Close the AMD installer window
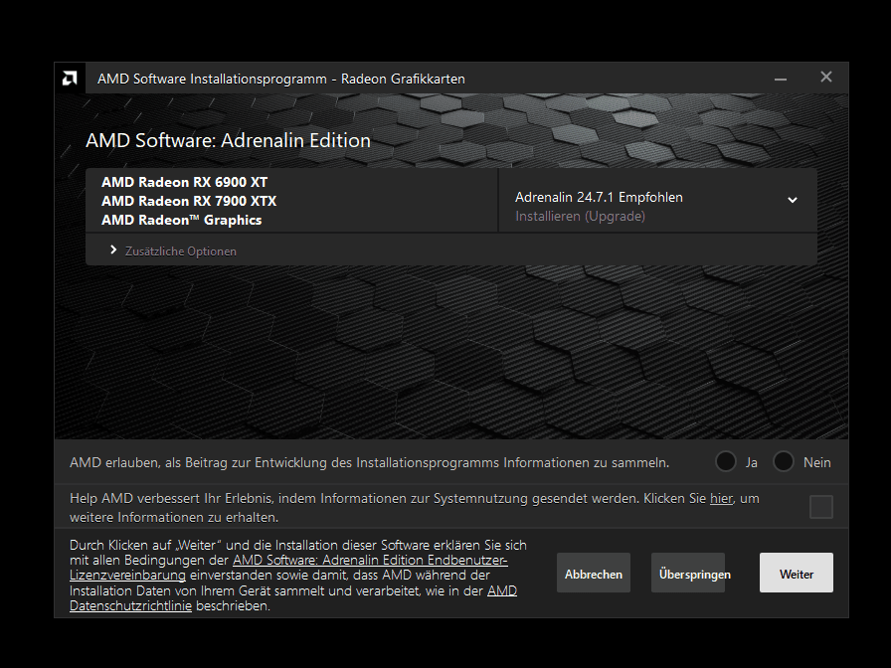Screen dimensions: 891x668 [826, 77]
